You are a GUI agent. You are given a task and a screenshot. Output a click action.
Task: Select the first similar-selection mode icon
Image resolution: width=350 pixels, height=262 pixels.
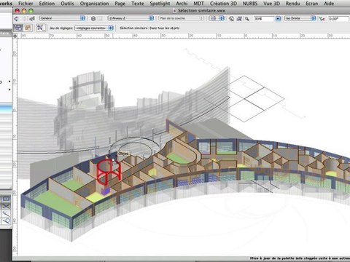tap(18, 28)
